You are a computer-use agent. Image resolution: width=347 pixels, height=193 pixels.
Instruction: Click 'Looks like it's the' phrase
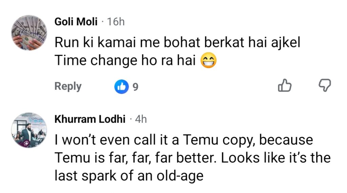point(276,158)
